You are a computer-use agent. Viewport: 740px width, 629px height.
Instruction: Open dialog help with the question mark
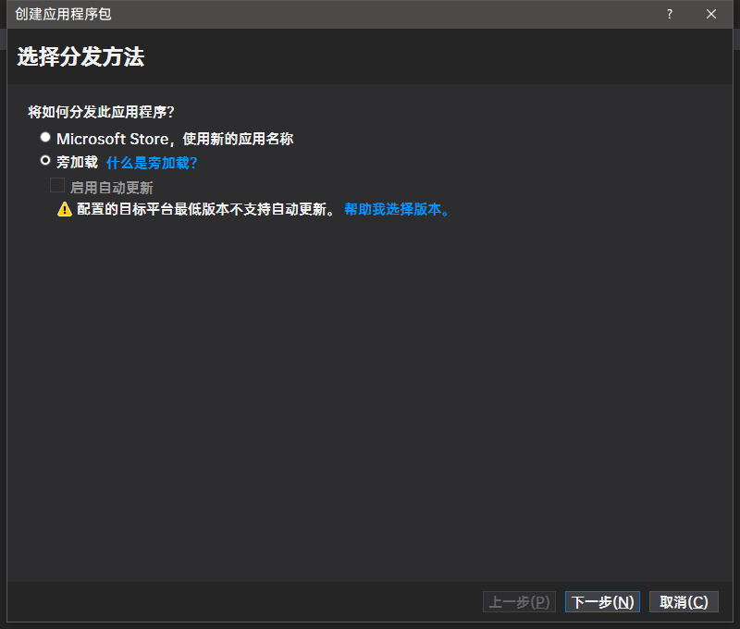pos(669,14)
